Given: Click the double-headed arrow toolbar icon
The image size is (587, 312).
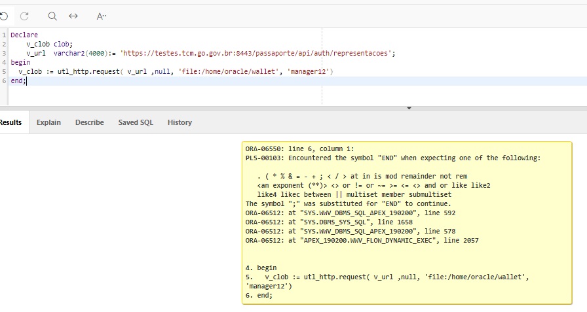Looking at the screenshot, I should (73, 16).
